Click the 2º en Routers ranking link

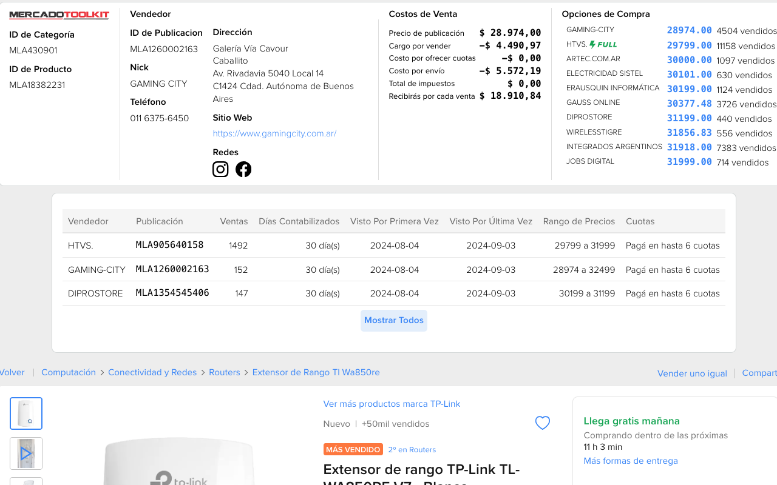coord(412,450)
